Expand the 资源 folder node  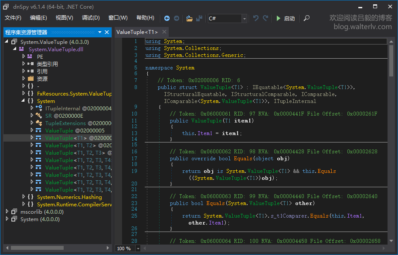click(x=24, y=78)
